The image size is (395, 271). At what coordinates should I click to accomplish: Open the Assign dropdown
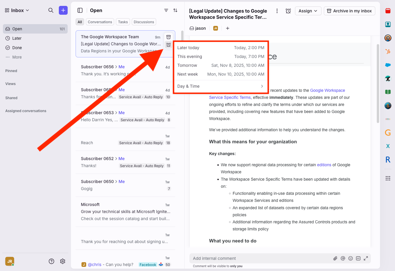308,11
